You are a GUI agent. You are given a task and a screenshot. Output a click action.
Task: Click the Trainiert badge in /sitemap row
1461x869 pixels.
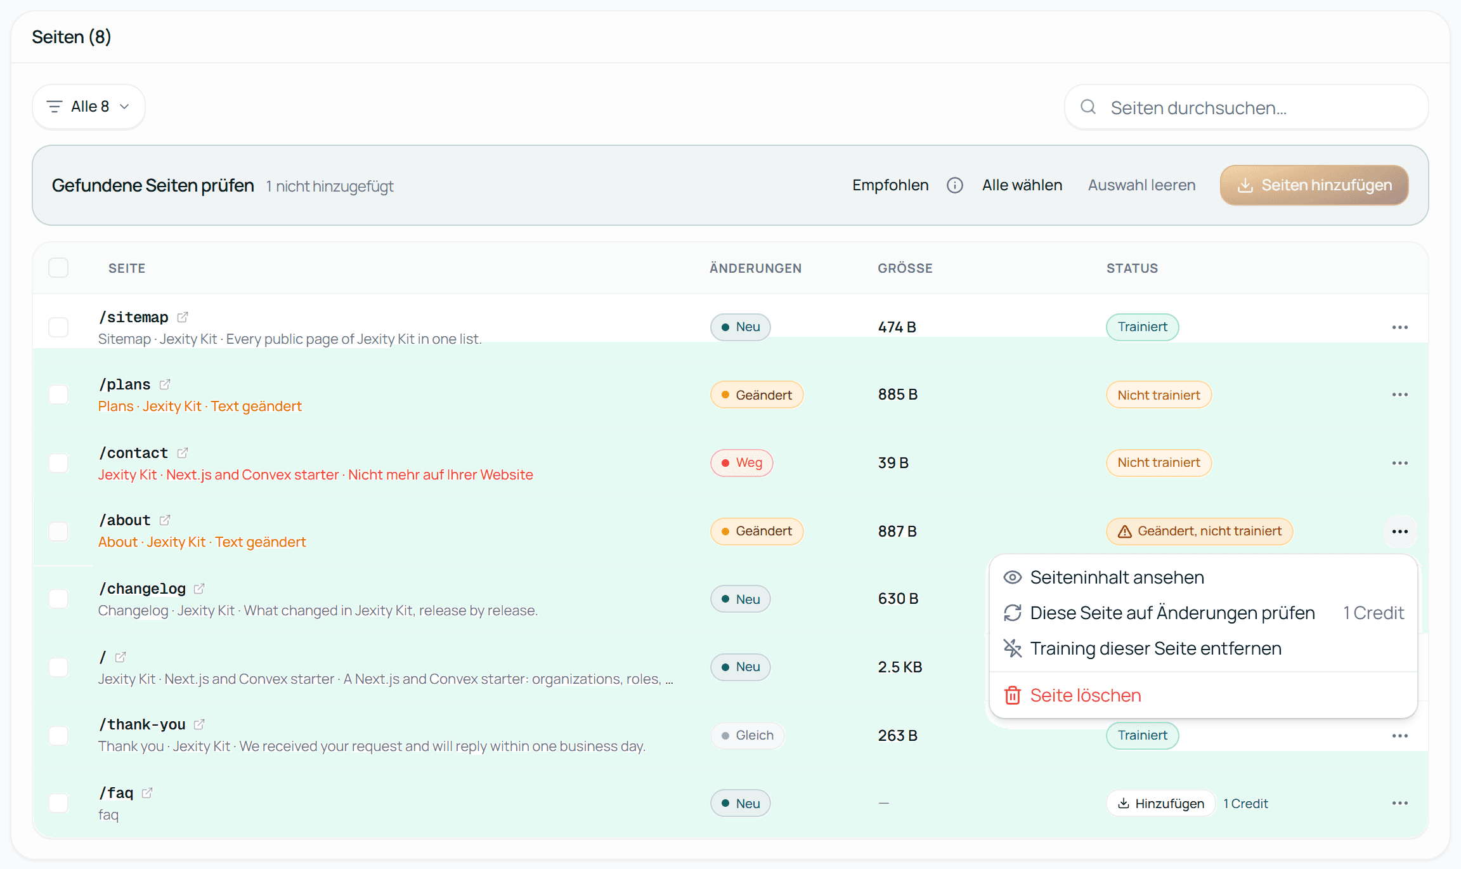coord(1142,327)
